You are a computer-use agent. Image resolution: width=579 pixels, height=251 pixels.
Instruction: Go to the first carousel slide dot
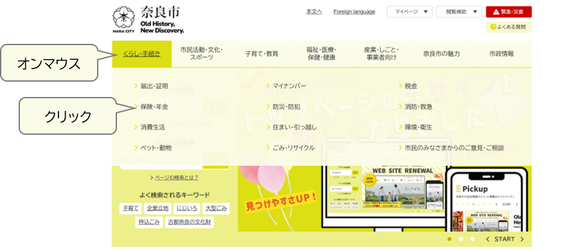pos(449,239)
